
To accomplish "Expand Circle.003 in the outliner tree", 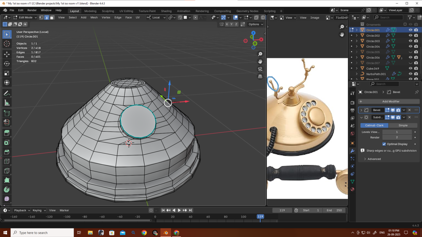I will (x=357, y=41).
